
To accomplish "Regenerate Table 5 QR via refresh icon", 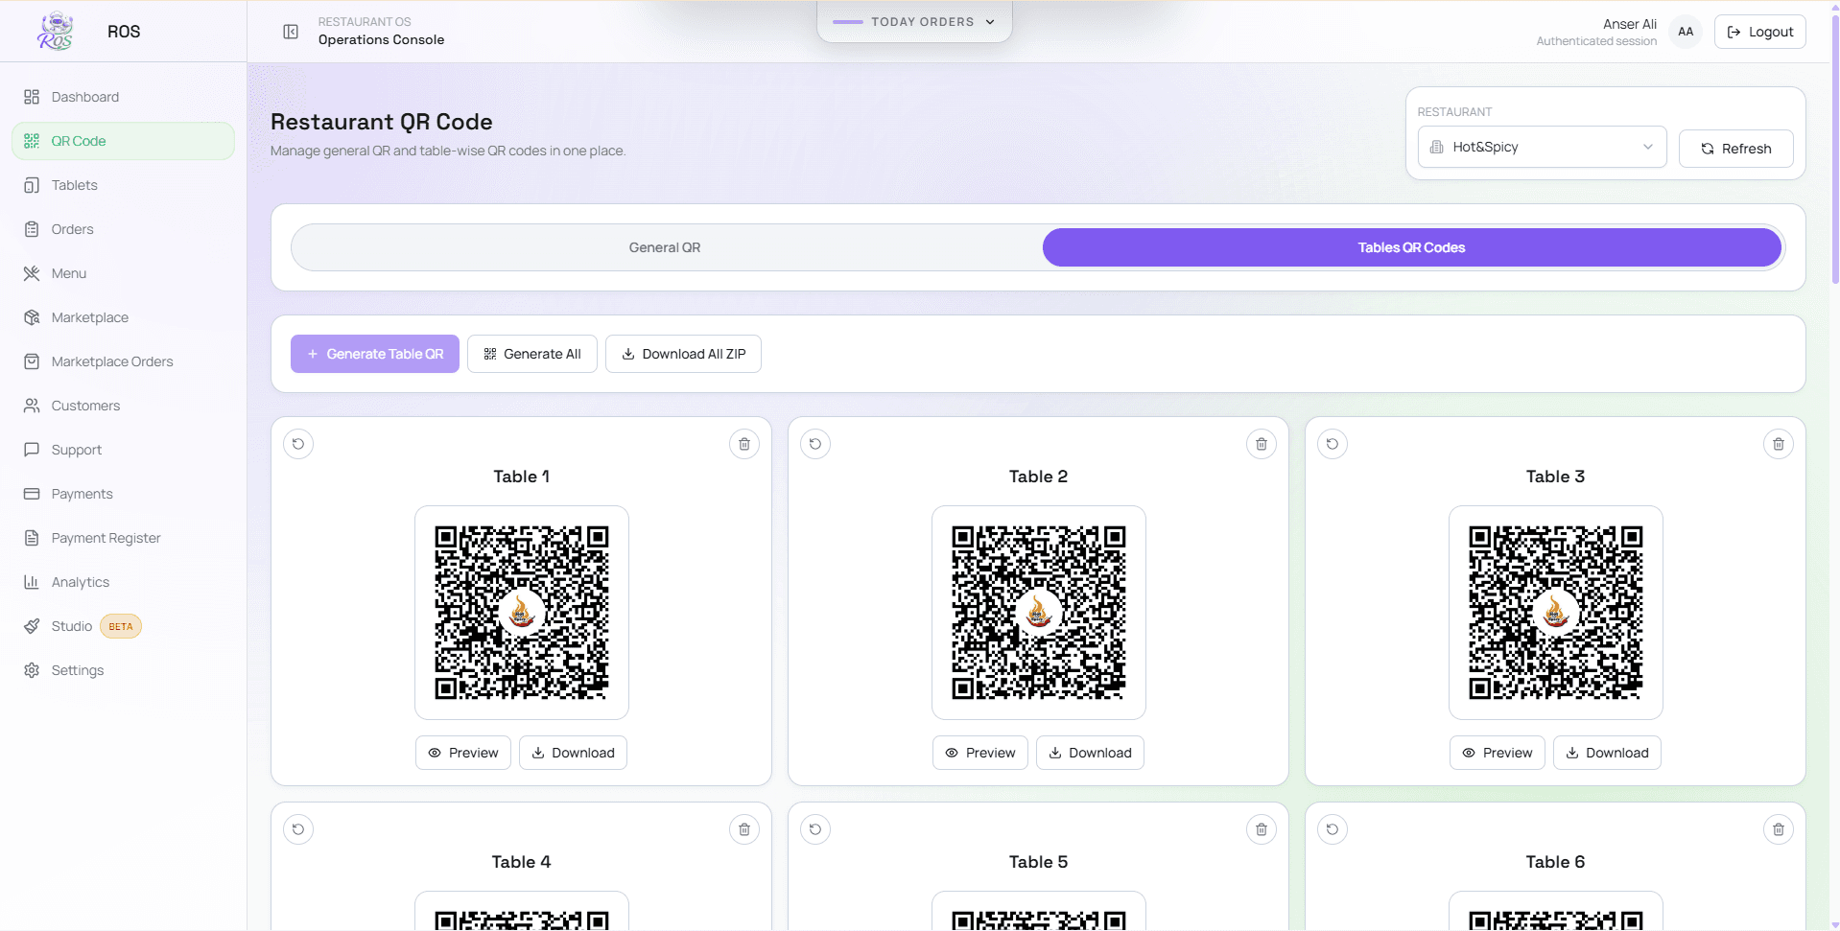I will [815, 829].
